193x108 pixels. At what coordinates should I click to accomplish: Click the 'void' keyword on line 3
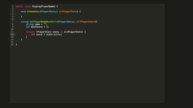[x=23, y=11]
